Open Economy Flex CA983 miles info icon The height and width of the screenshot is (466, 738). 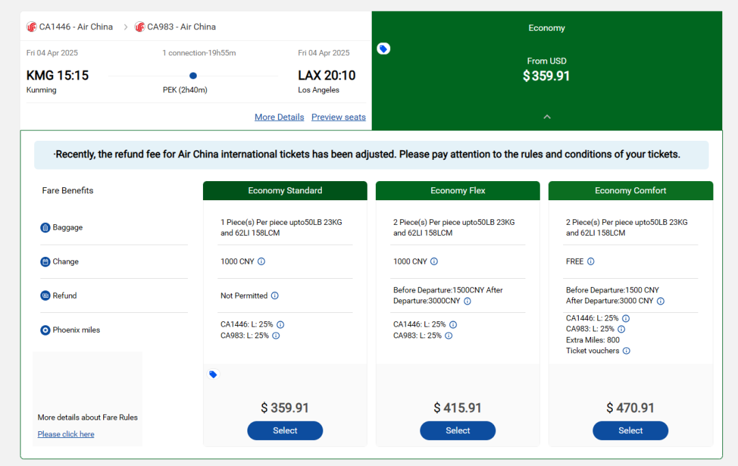click(x=449, y=335)
